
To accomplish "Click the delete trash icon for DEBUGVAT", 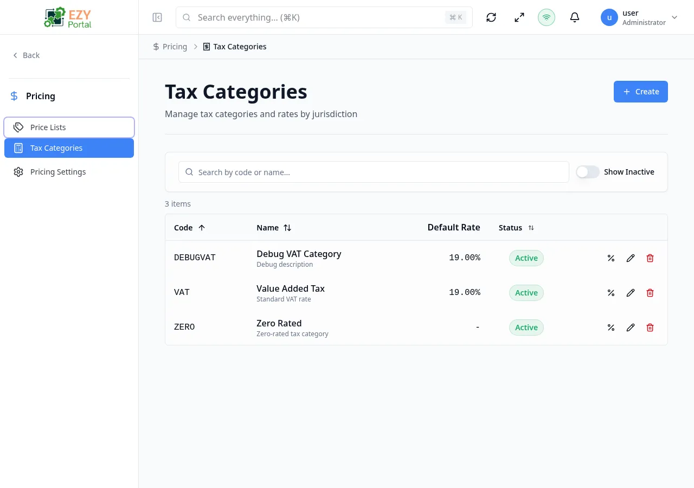I will [650, 258].
